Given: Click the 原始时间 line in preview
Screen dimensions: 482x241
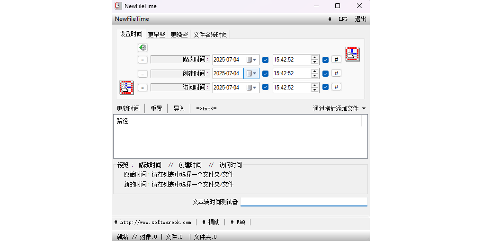Looking at the screenshot, I should coord(179,175).
